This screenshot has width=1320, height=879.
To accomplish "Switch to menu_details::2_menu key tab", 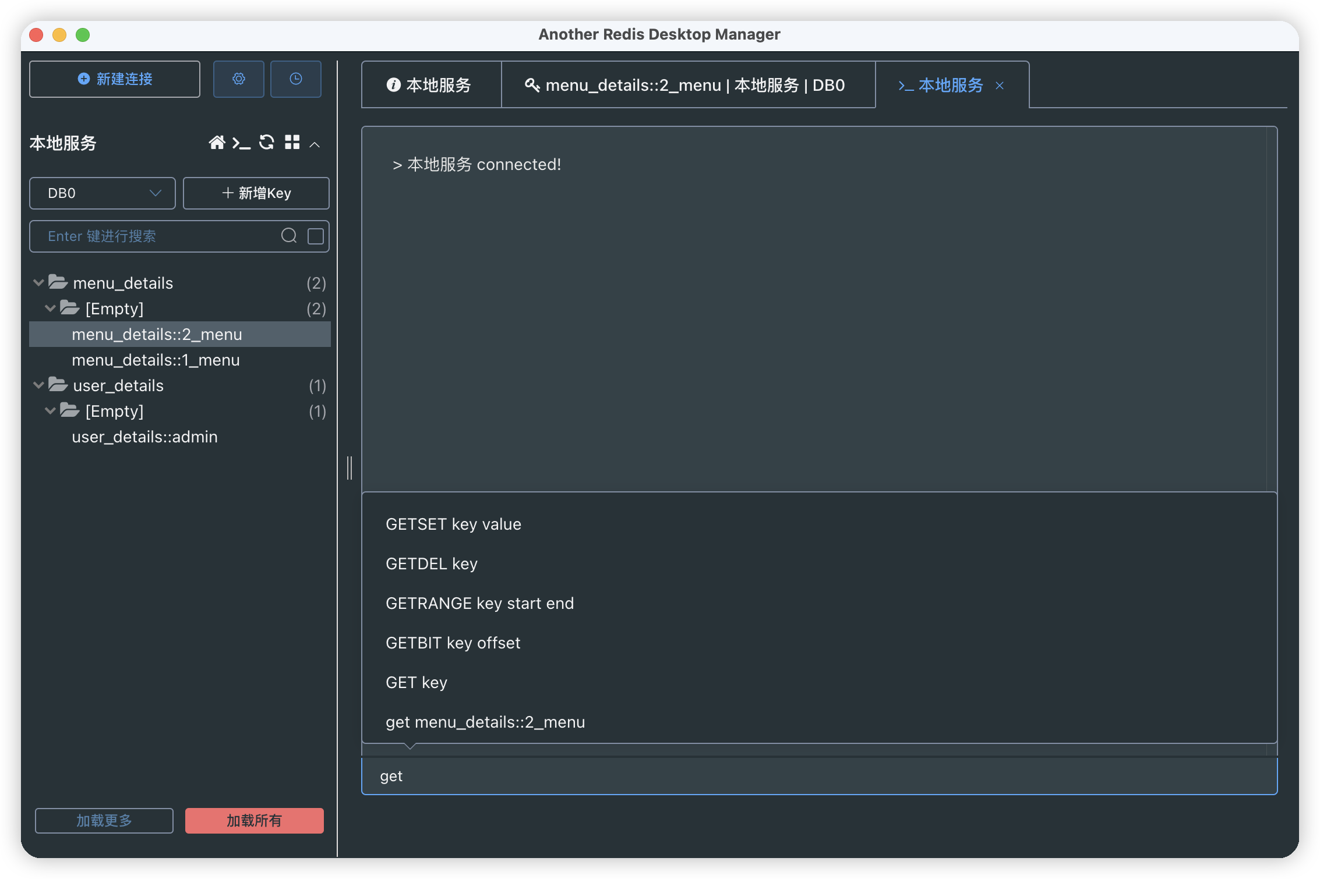I will (x=688, y=85).
